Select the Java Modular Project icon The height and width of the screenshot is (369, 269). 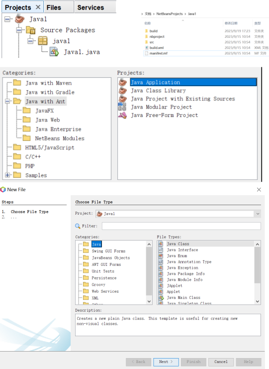[122, 107]
